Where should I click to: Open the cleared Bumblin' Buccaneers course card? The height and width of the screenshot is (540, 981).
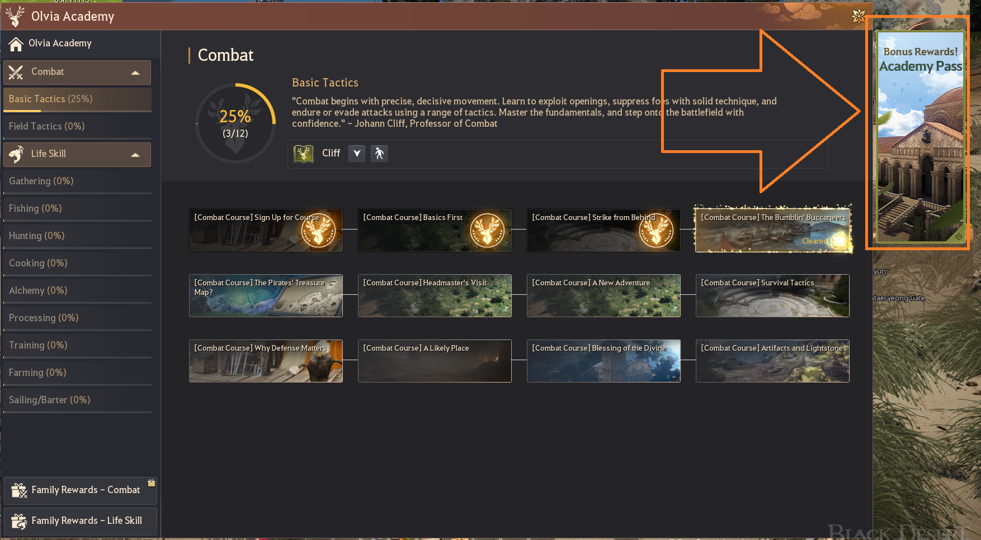tap(772, 229)
